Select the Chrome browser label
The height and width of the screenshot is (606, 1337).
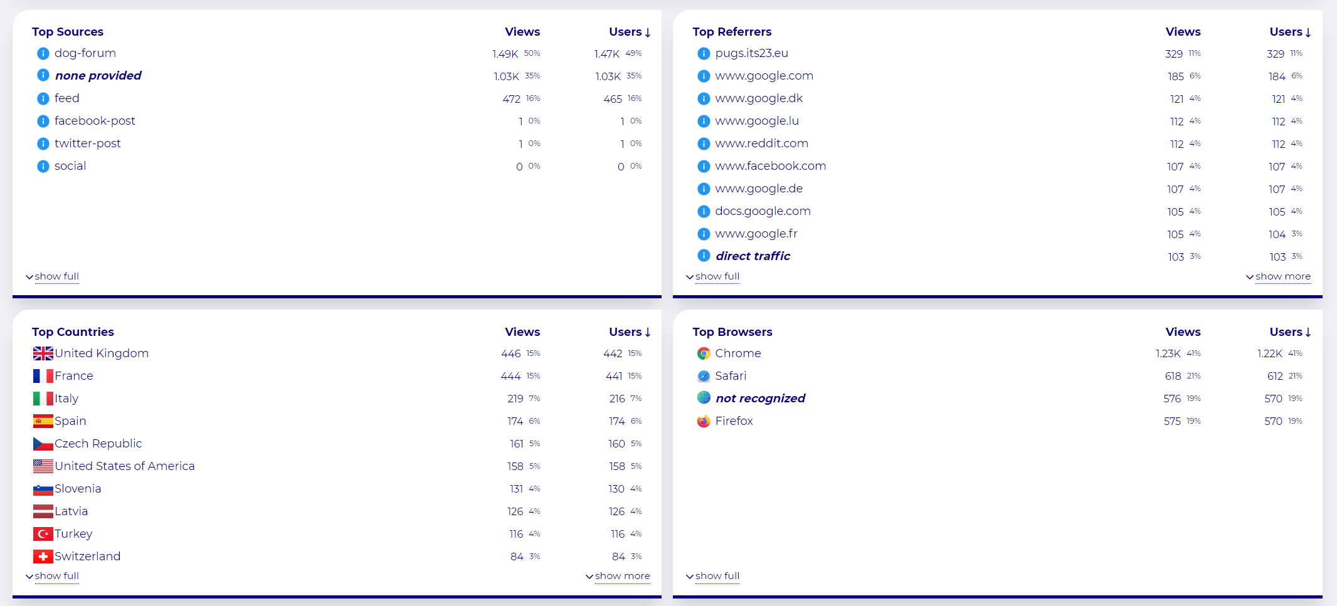[738, 353]
